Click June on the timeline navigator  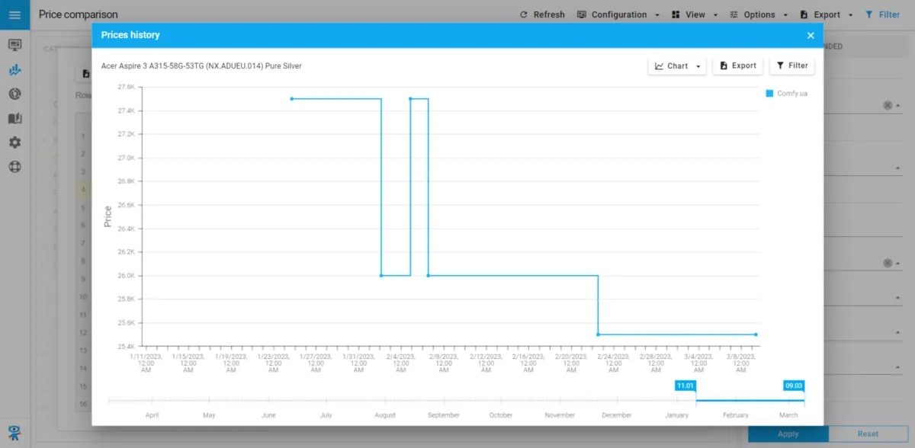pyautogui.click(x=268, y=415)
